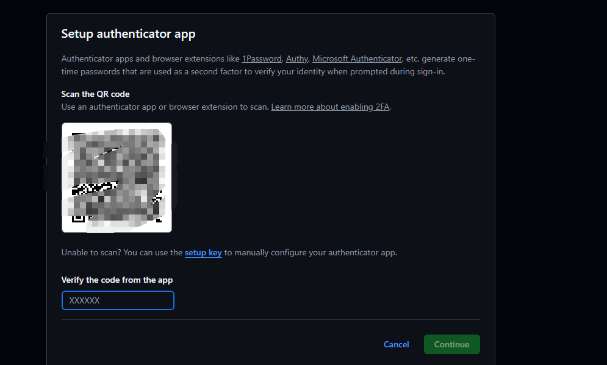
Task: Focus the XXXXXX verification code field
Action: [118, 300]
